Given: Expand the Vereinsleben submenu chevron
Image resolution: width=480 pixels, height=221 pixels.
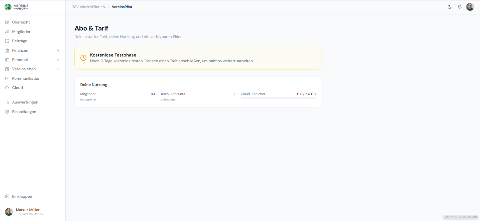Looking at the screenshot, I should point(58,69).
